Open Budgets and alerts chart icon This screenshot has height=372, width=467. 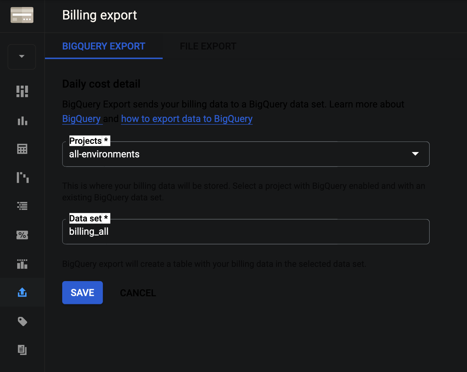coord(22,264)
